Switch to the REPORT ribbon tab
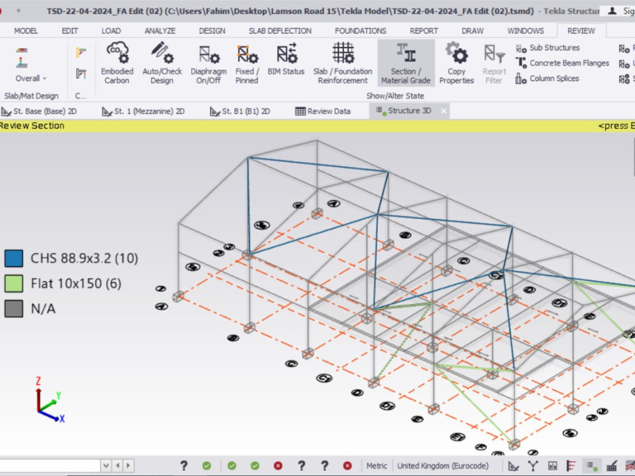635x476 pixels. 424,30
